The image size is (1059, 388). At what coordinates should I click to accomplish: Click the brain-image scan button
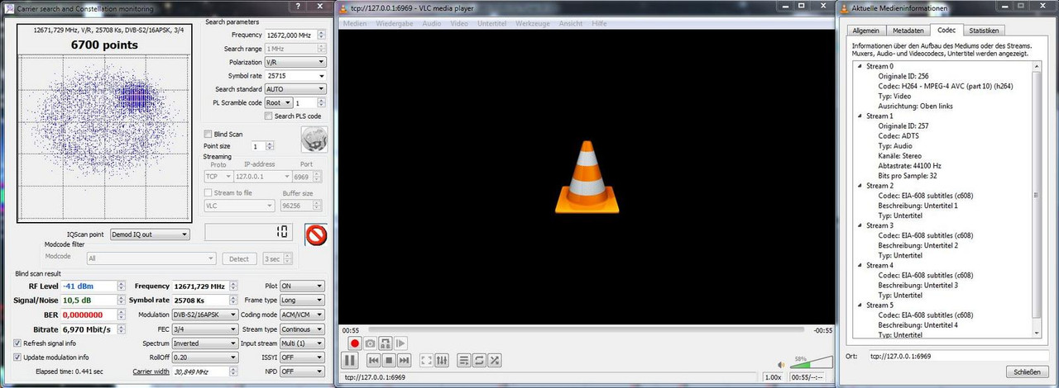(314, 140)
